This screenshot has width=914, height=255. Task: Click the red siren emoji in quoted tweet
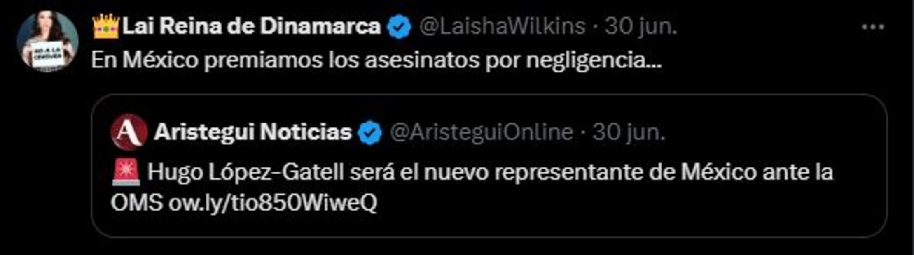point(126,172)
